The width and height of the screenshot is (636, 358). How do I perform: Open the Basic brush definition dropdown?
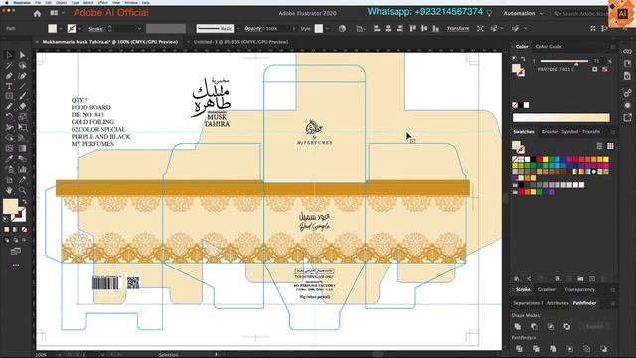(x=238, y=29)
